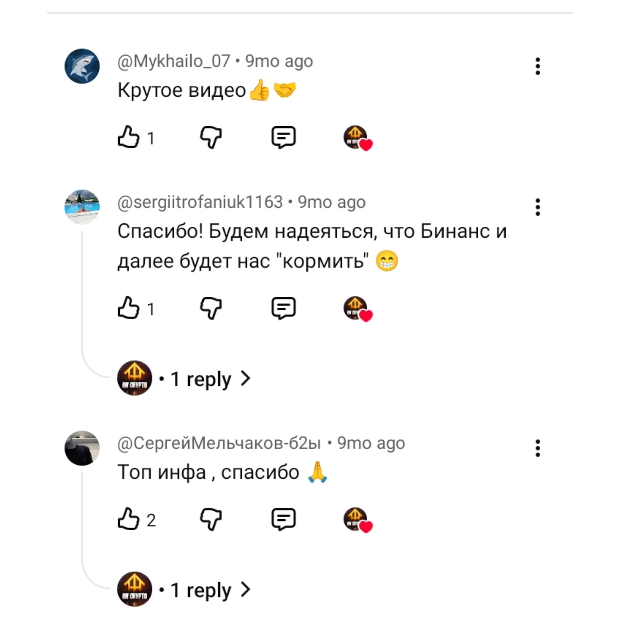Screen dimensions: 620x620
Task: Open options menu for sergiitrofaniuk1163 comment
Action: [537, 207]
